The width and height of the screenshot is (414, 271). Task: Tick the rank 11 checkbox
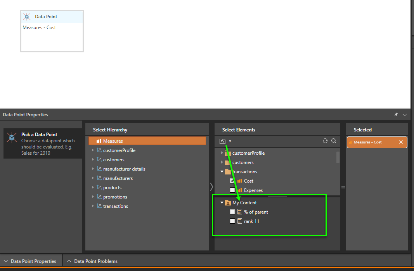232,221
